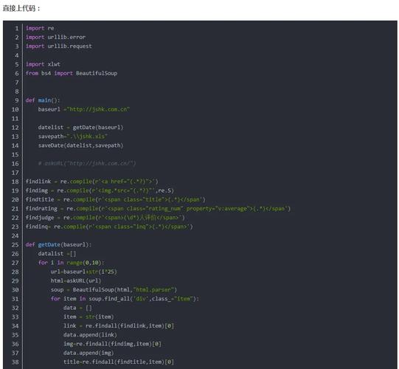The image size is (399, 369).
Task: Click the 'img=re.findall' line
Action: point(112,344)
